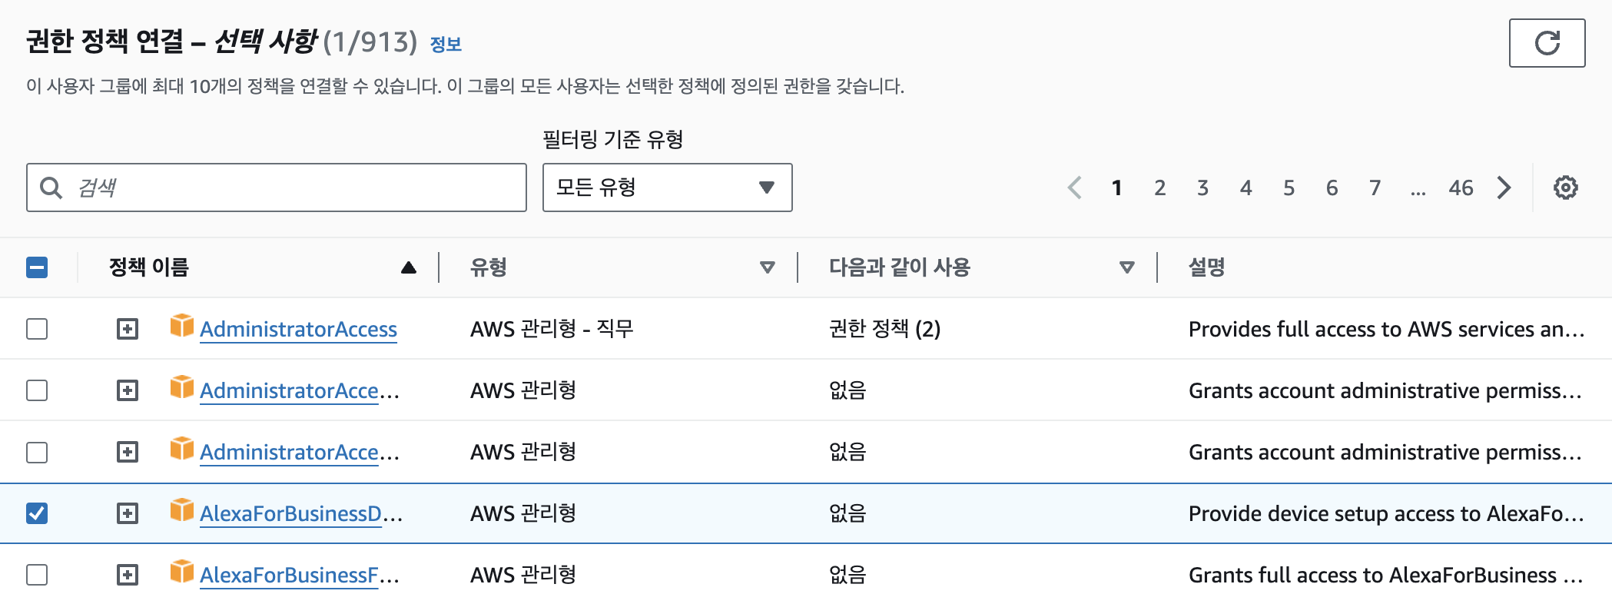Screen dimensions: 1612x604
Task: Open the table preferences gear
Action: coord(1564,188)
